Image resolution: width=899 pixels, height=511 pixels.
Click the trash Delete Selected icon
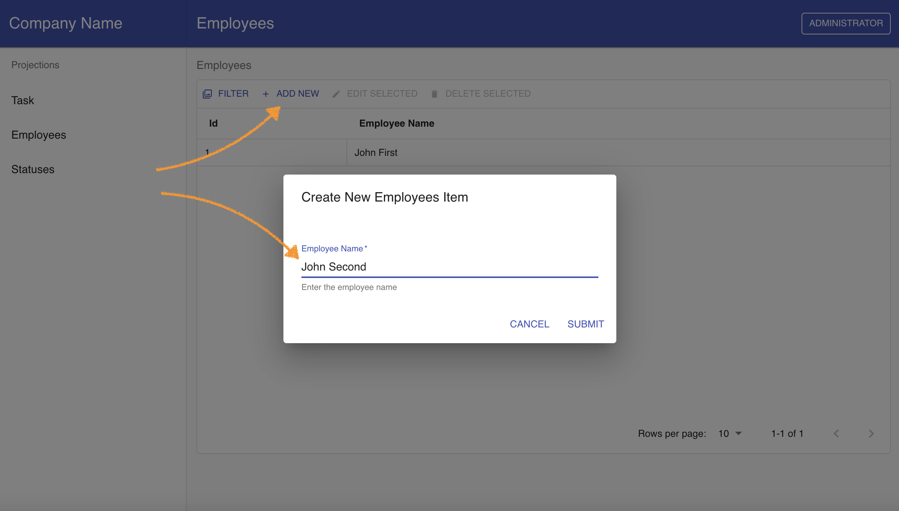point(434,94)
